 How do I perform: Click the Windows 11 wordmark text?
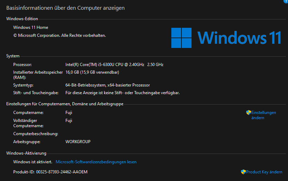point(239,38)
